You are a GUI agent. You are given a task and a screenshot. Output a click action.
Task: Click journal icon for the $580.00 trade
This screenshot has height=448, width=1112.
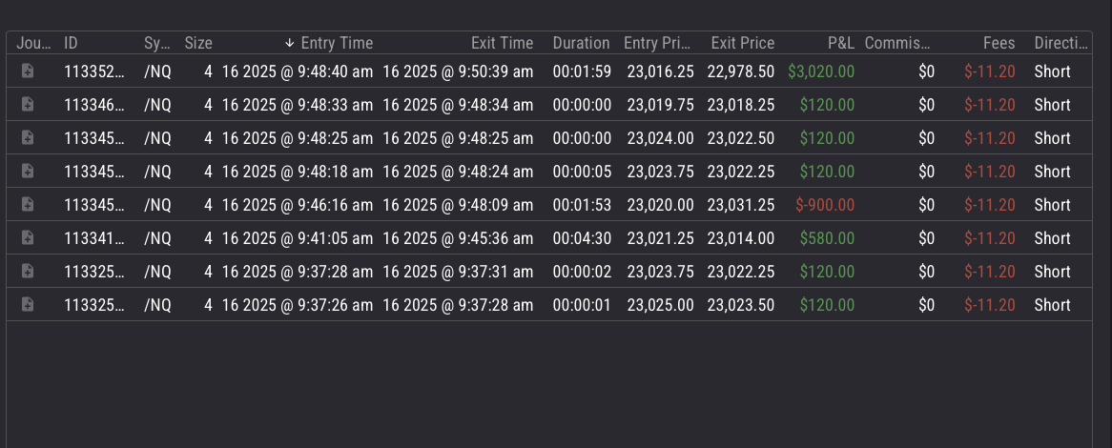pos(28,238)
